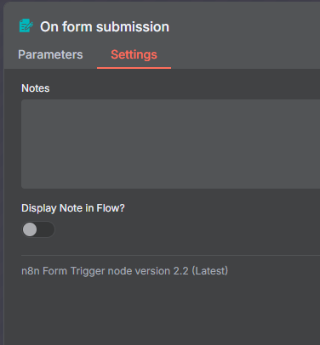Enable the Display Note in Flow toggle

pyautogui.click(x=38, y=229)
